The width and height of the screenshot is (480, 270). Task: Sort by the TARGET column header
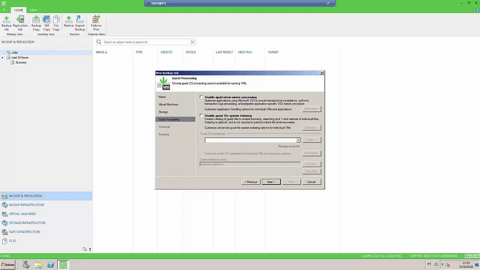[x=273, y=52]
